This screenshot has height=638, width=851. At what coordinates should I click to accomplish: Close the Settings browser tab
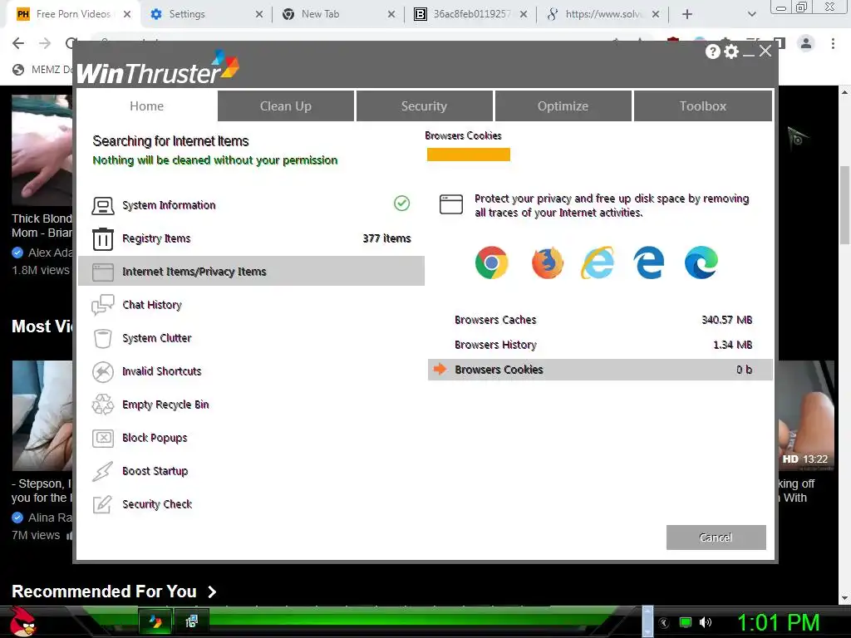point(259,14)
